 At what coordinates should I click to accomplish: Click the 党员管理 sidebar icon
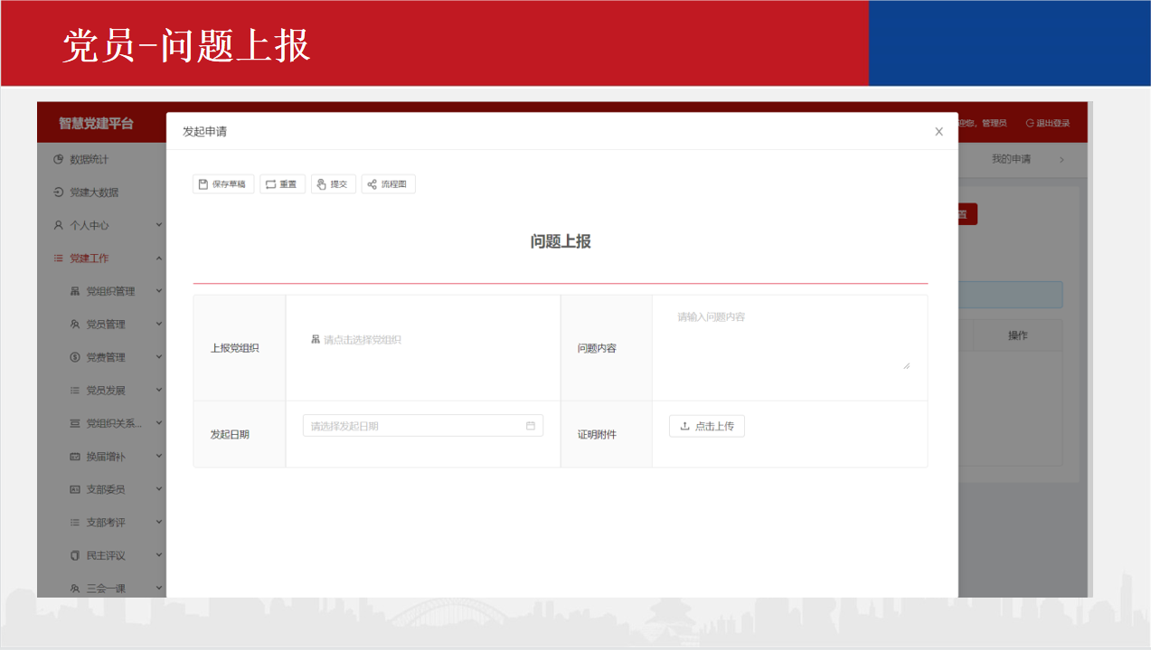(75, 325)
